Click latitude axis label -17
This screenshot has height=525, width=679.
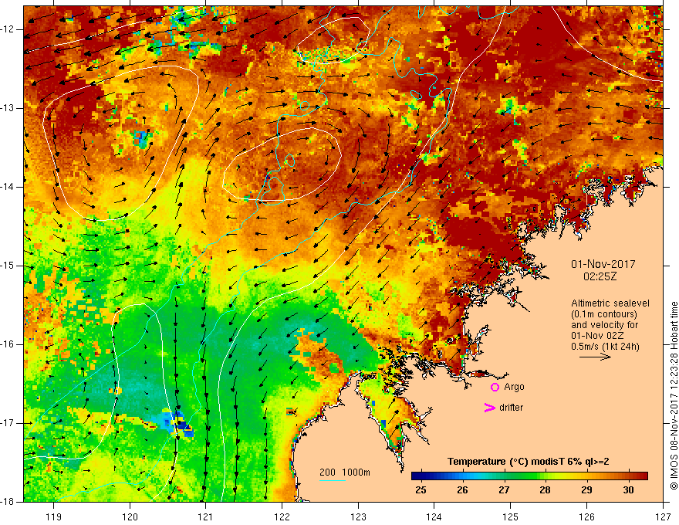pos(8,423)
